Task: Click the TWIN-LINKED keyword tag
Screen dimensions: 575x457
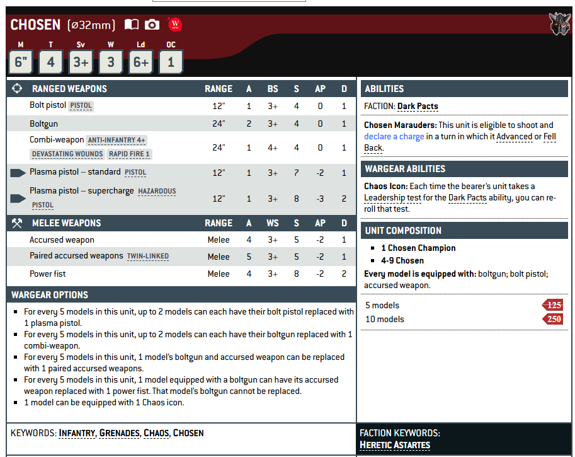Action: [148, 256]
